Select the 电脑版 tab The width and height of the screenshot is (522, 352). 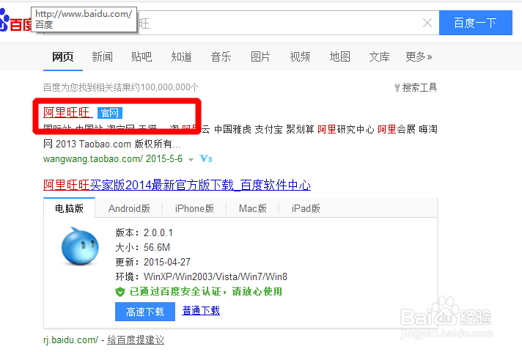tap(69, 208)
